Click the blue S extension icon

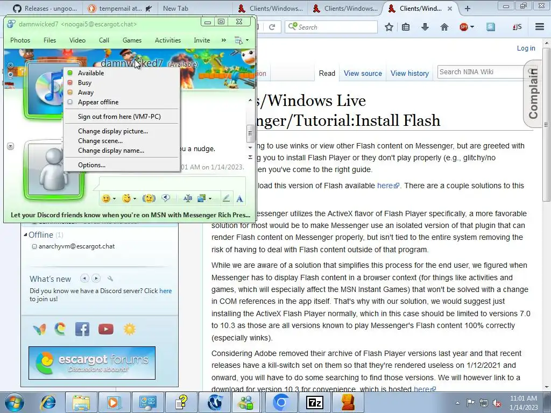(491, 27)
